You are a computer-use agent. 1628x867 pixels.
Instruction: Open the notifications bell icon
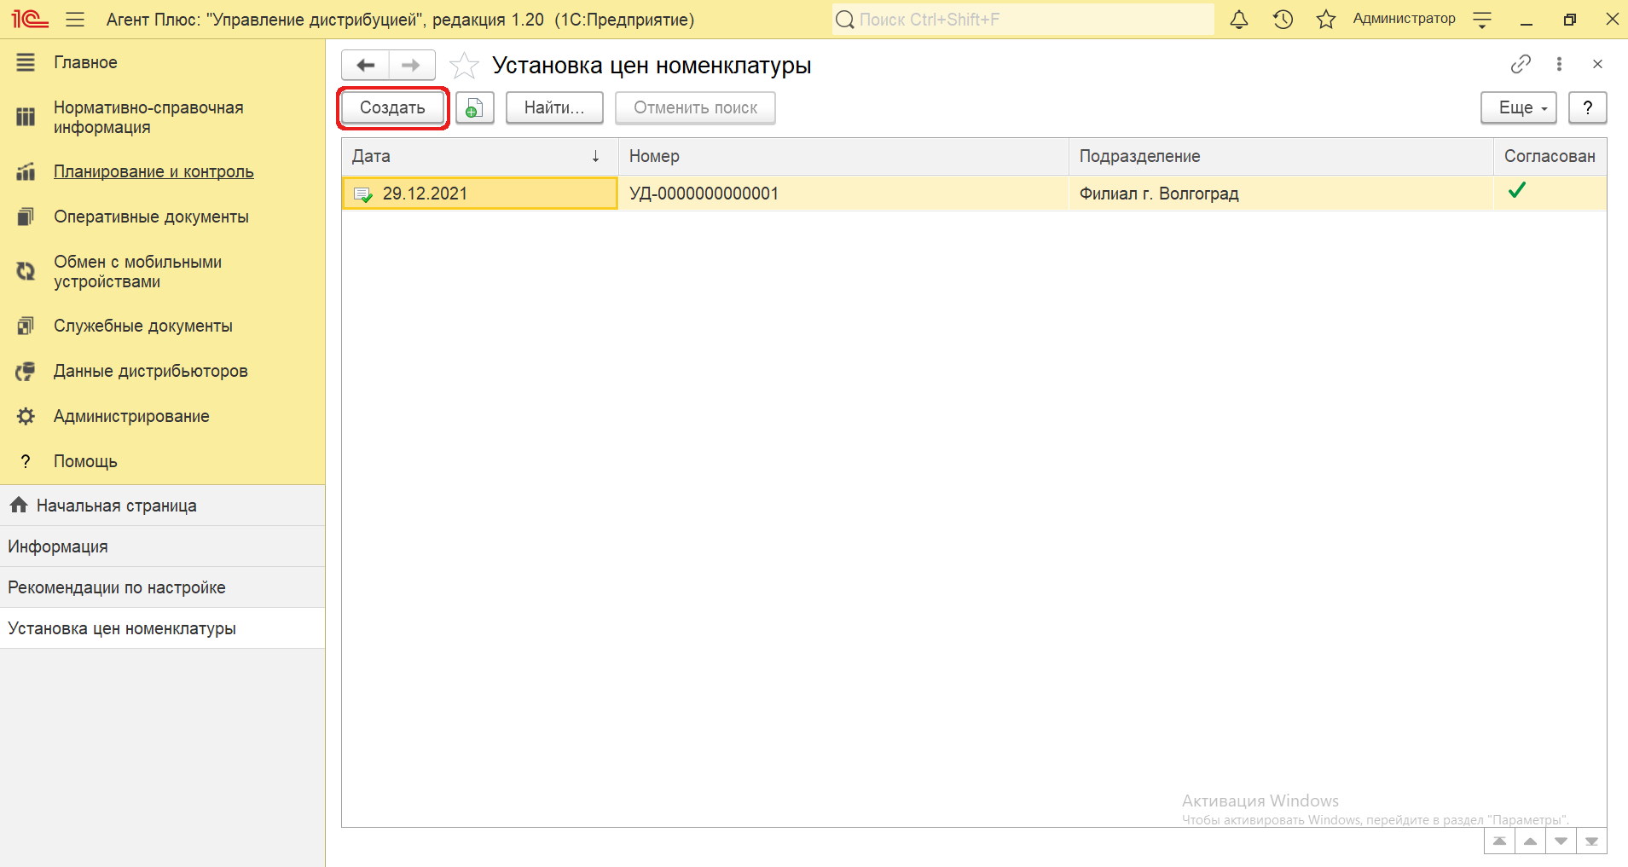click(1239, 20)
